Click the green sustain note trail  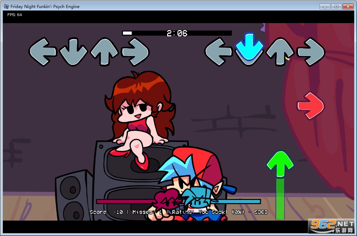pos(280,199)
